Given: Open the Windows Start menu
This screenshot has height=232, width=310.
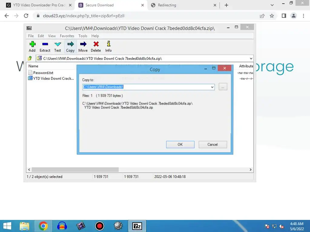Looking at the screenshot, I should [x=7, y=226].
